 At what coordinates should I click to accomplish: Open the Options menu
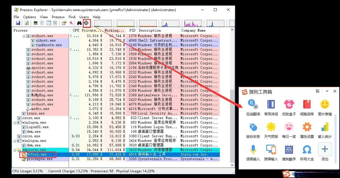click(x=30, y=17)
